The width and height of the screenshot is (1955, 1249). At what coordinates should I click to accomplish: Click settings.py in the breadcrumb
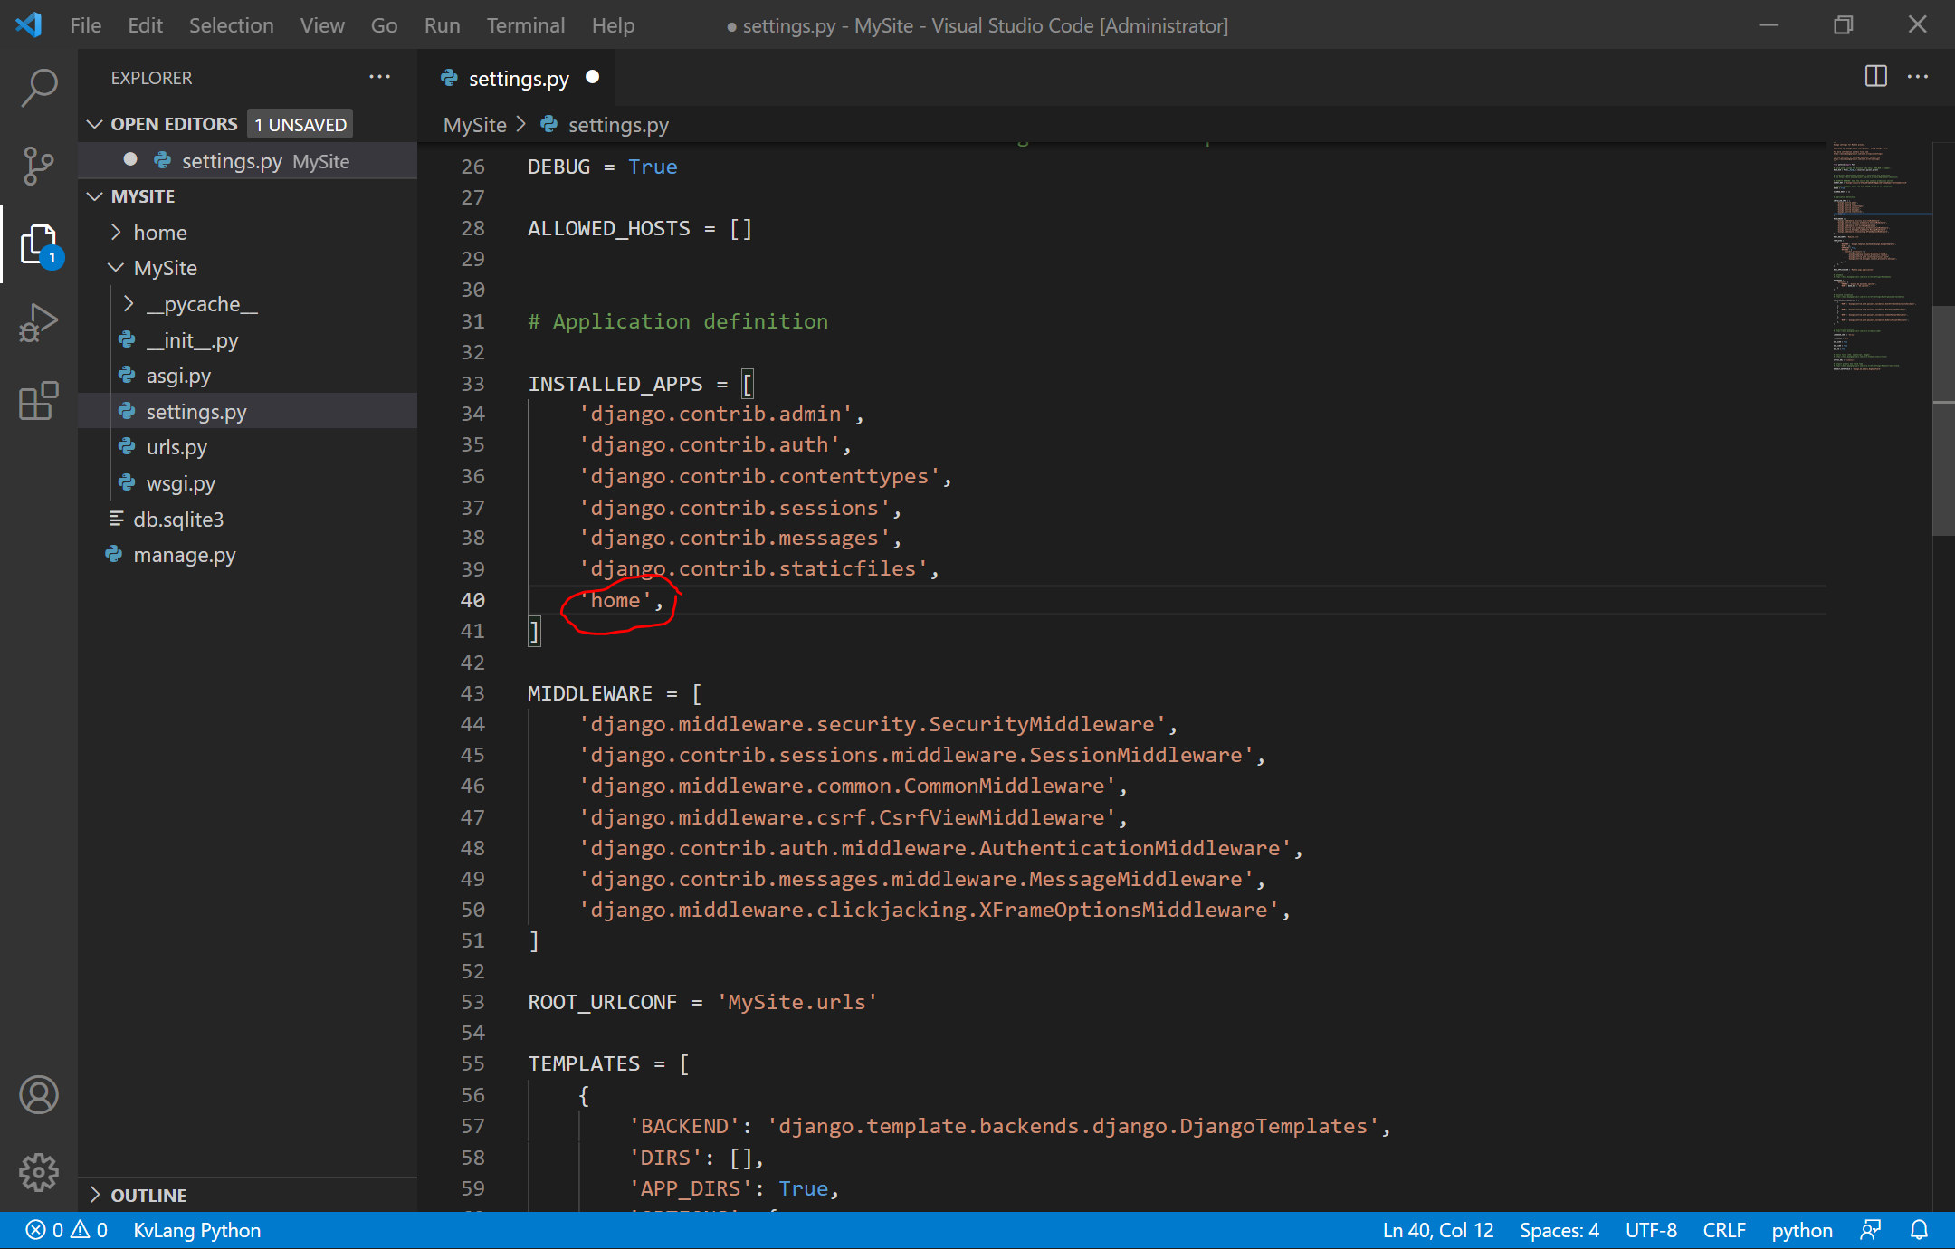tap(617, 125)
